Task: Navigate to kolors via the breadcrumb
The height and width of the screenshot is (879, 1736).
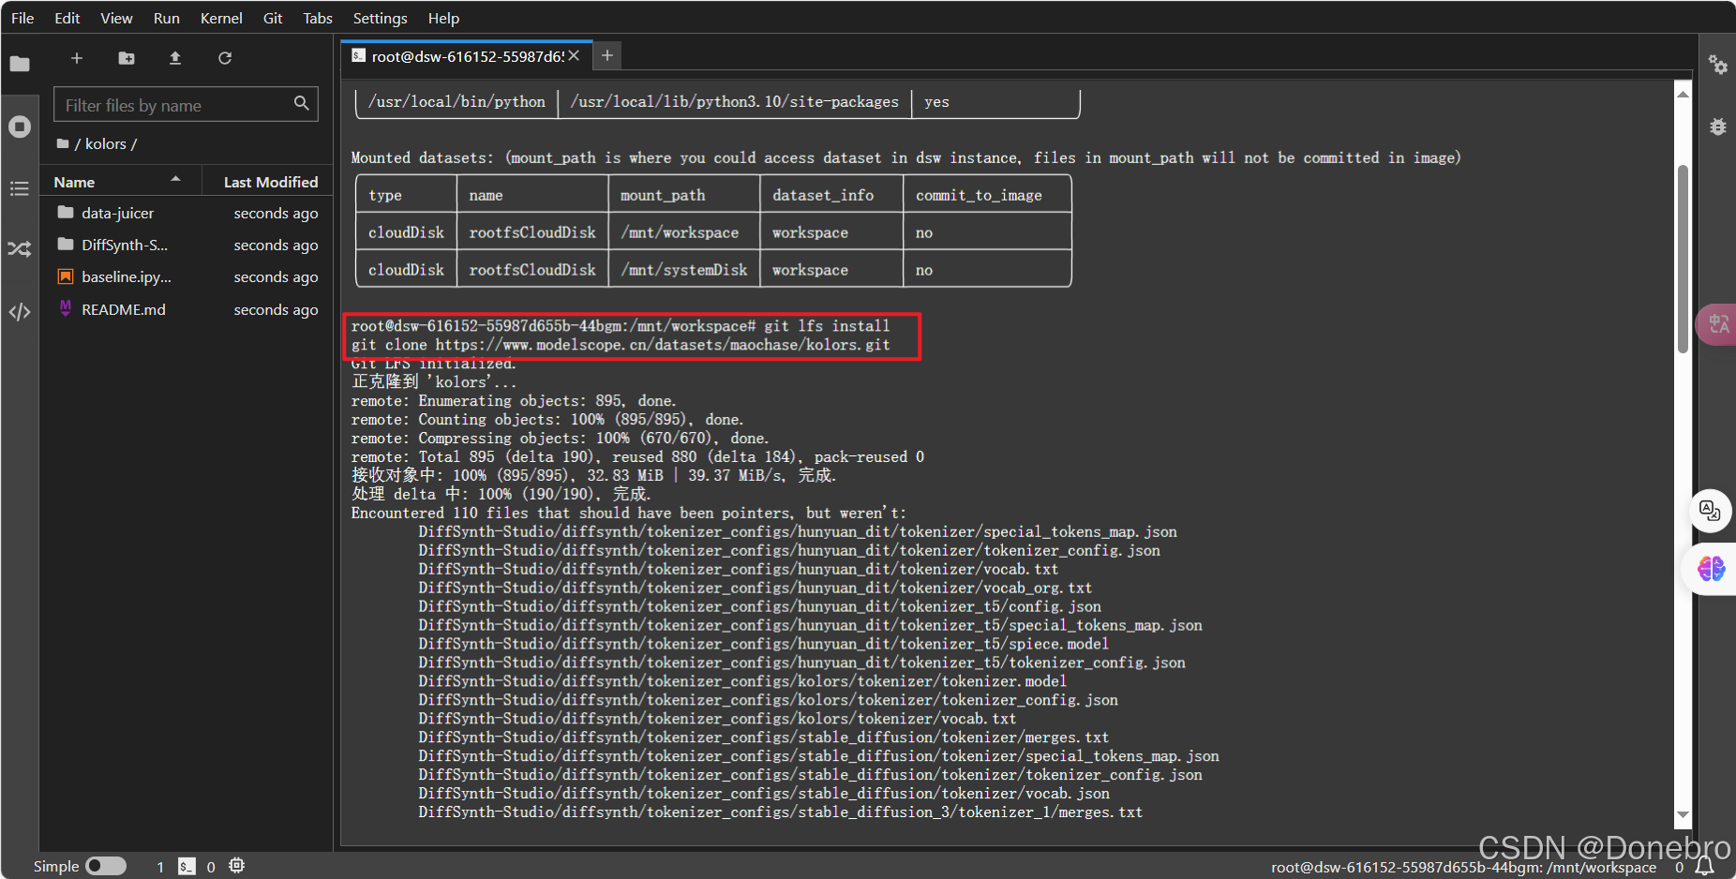Action: pos(105,143)
